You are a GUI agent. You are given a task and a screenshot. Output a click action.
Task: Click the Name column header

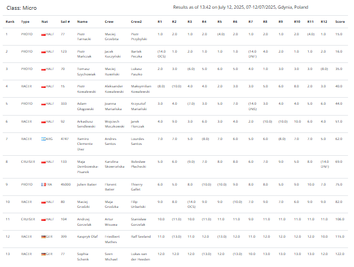(x=82, y=22)
